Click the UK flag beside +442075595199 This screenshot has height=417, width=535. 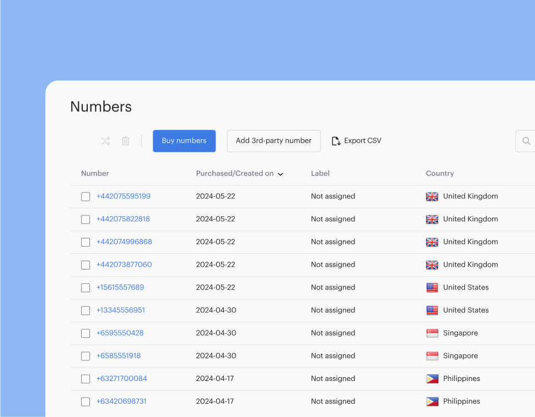pyautogui.click(x=432, y=196)
